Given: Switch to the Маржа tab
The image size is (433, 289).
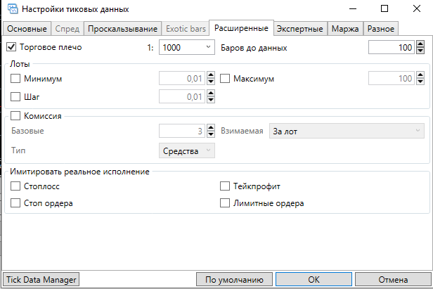Looking at the screenshot, I should [x=345, y=29].
